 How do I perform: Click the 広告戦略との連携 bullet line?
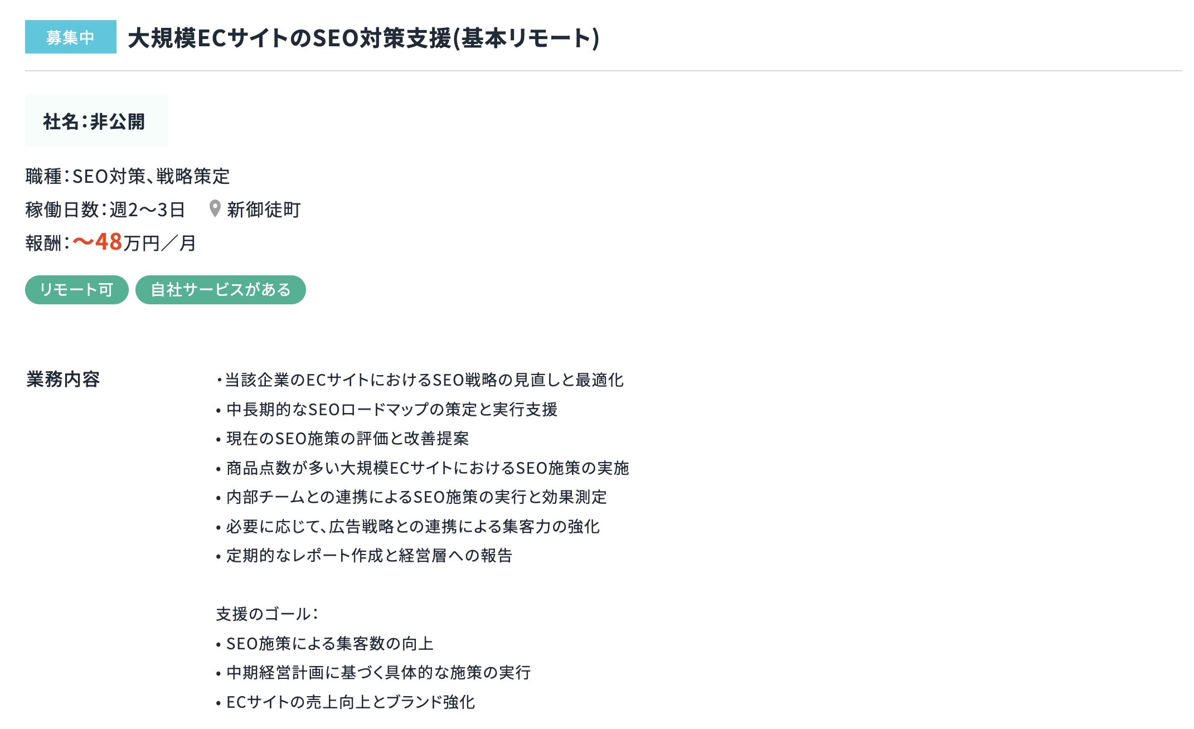tap(408, 527)
